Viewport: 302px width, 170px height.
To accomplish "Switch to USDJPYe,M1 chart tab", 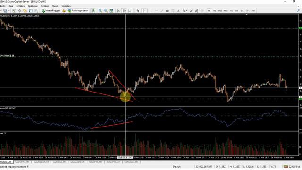I will (96, 162).
